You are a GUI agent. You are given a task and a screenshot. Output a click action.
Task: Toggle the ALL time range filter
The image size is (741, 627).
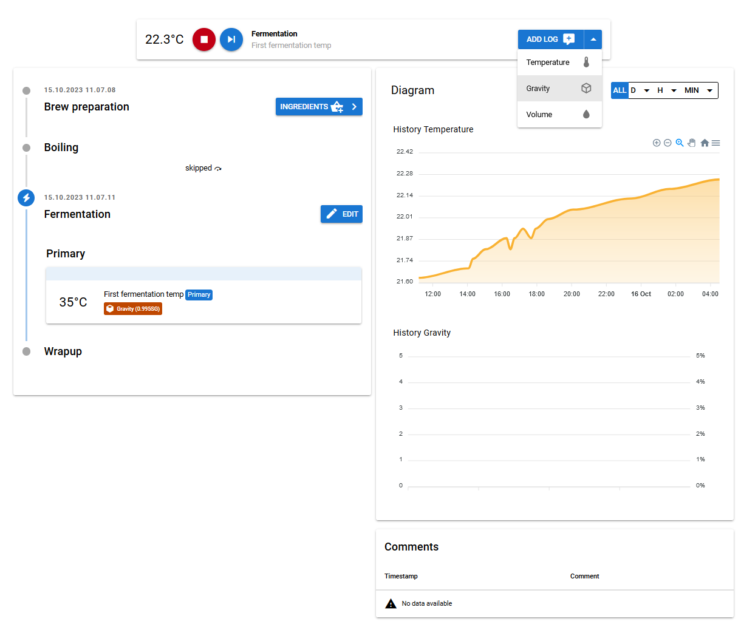(x=620, y=90)
